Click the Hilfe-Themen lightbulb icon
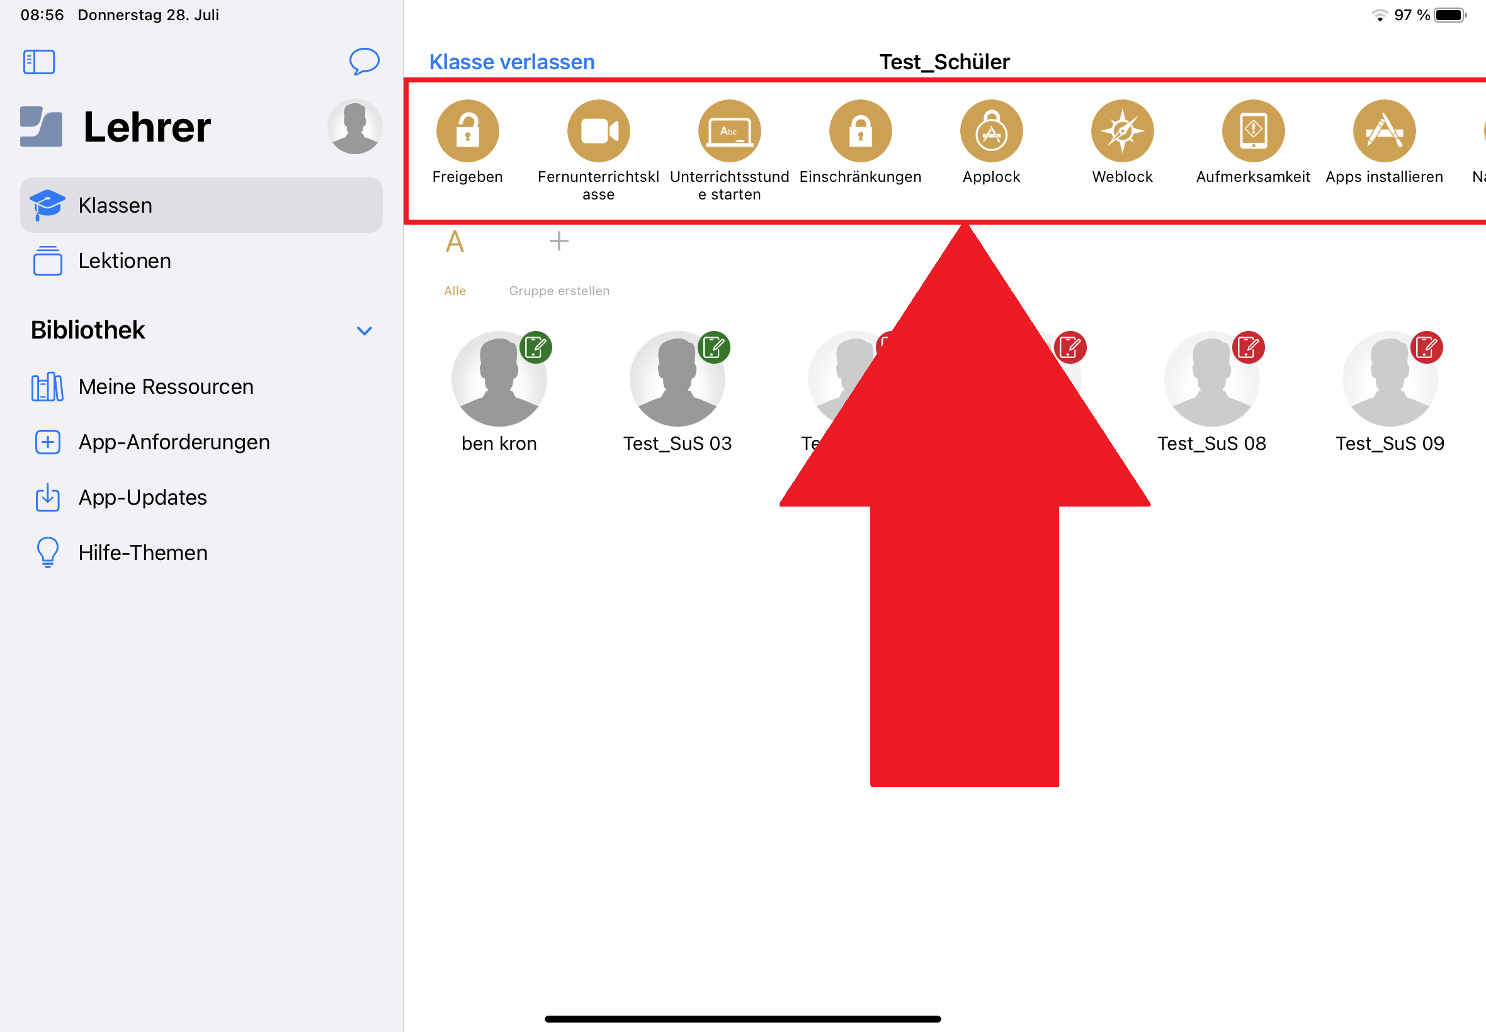1486x1032 pixels. coord(47,553)
